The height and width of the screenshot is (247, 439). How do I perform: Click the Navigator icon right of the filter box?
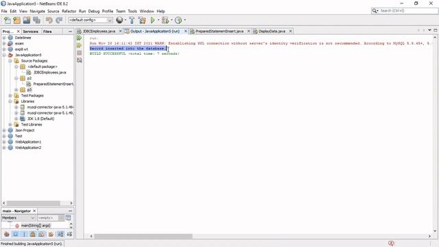tap(68, 217)
